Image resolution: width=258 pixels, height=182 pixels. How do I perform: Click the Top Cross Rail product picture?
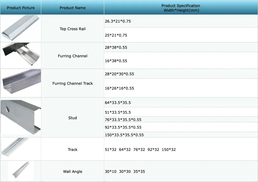[x=21, y=28]
